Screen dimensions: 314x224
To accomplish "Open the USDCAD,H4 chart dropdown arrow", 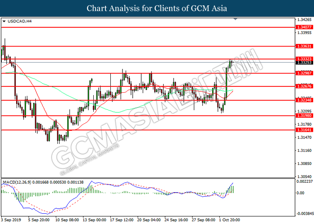I will pyautogui.click(x=4, y=21).
